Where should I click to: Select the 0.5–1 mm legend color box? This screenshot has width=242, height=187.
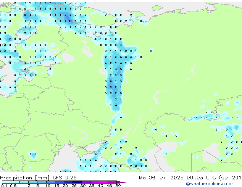[x=15, y=182]
